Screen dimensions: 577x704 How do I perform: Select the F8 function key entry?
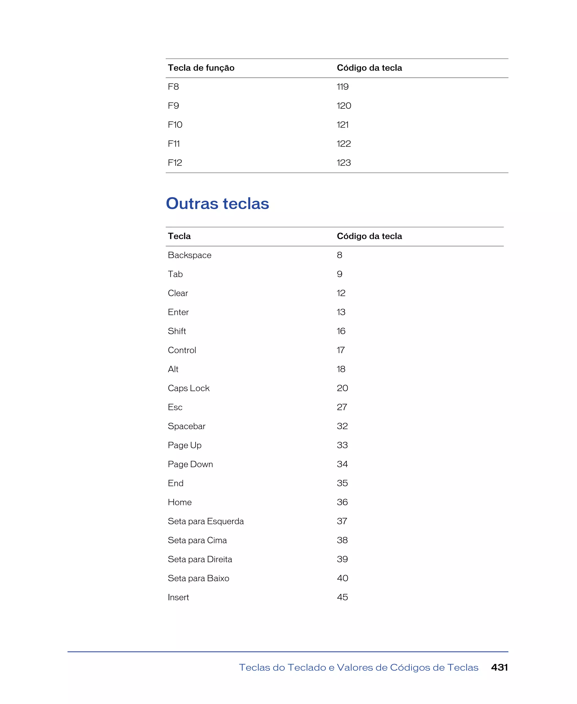(x=173, y=87)
